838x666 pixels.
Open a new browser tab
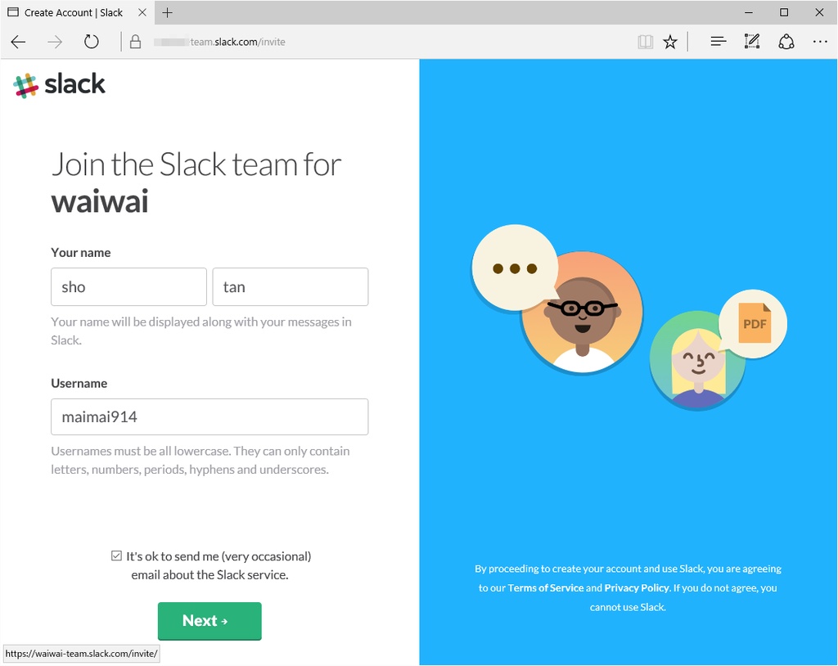pyautogui.click(x=167, y=12)
